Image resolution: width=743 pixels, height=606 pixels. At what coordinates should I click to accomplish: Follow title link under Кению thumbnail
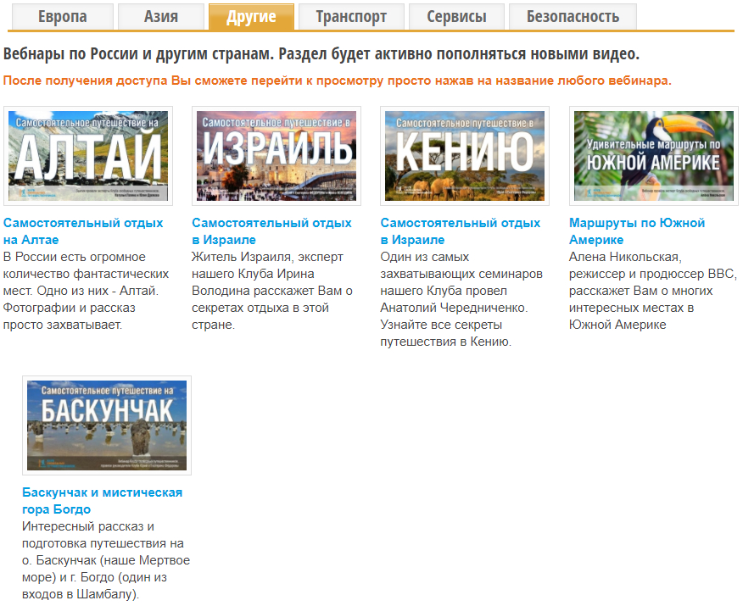(x=460, y=231)
